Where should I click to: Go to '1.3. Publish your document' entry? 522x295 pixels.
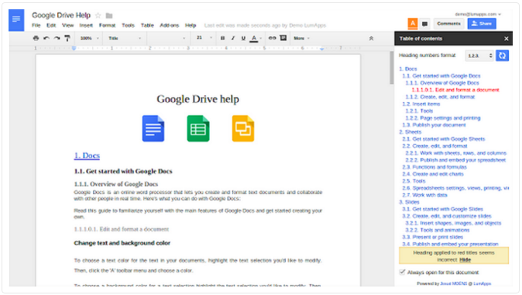pyautogui.click(x=434, y=125)
